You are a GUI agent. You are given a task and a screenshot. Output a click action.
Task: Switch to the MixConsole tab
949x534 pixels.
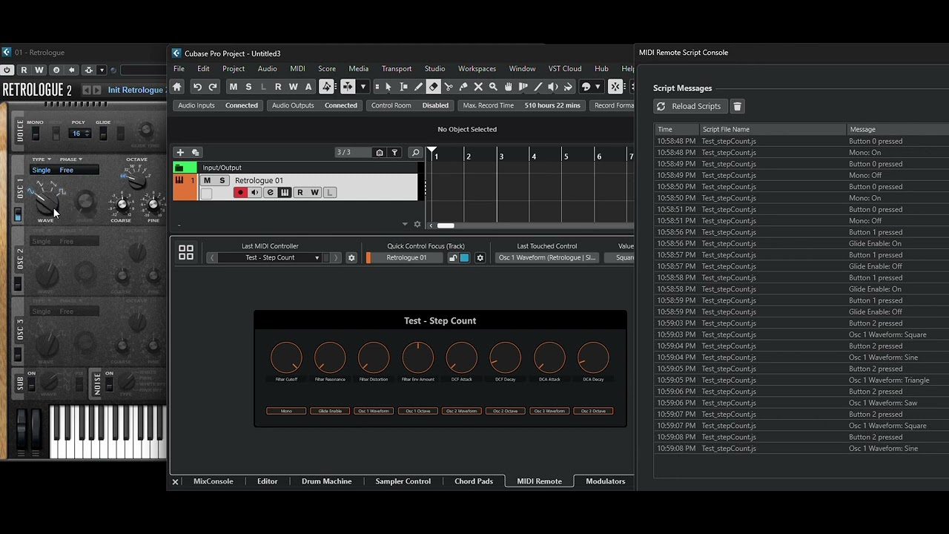[x=214, y=481]
